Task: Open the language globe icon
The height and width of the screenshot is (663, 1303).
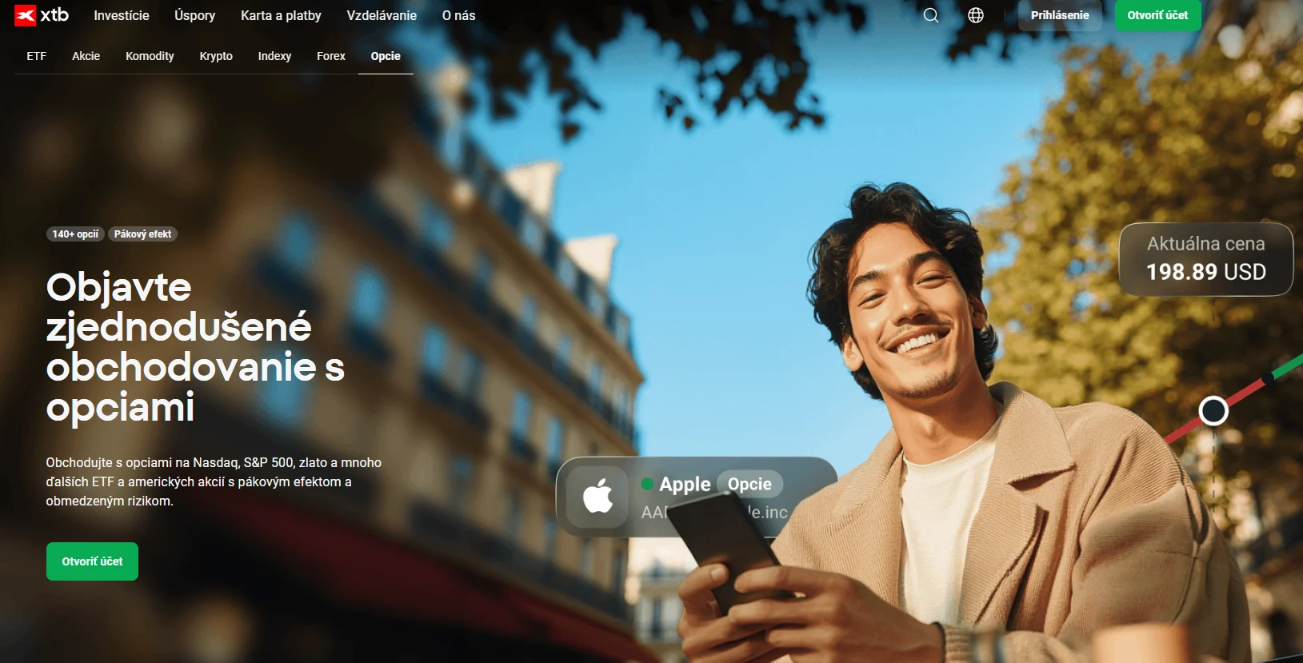Action: (976, 15)
